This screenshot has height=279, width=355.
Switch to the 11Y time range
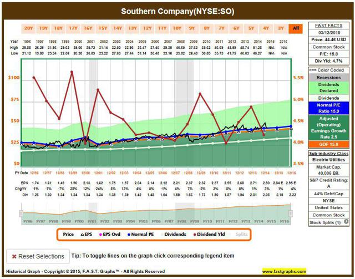click(162, 28)
